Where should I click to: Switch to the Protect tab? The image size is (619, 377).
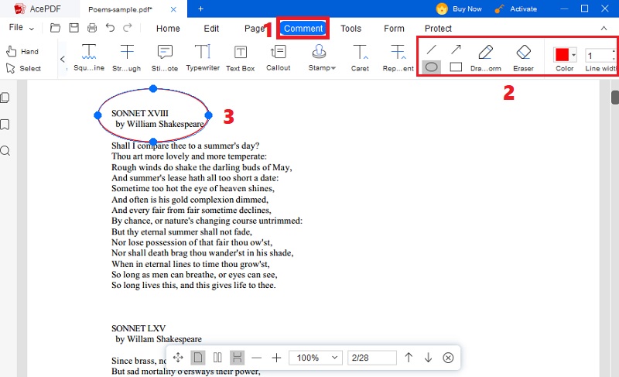(438, 29)
